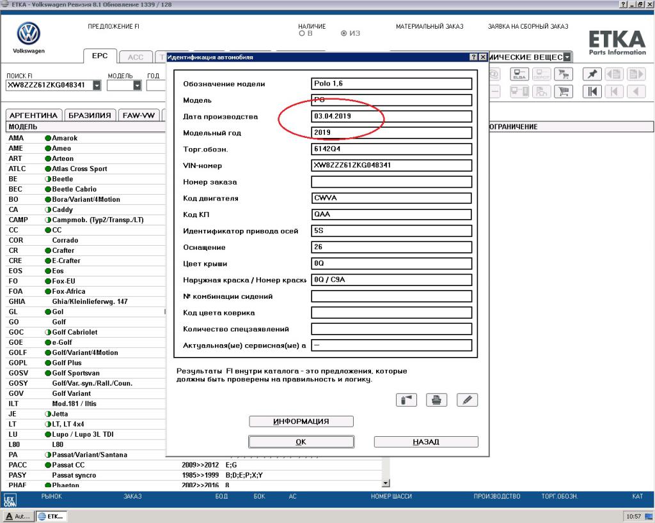The width and height of the screenshot is (655, 523).
Task: Click the greyed plain left arrow icon
Action: pos(636,91)
